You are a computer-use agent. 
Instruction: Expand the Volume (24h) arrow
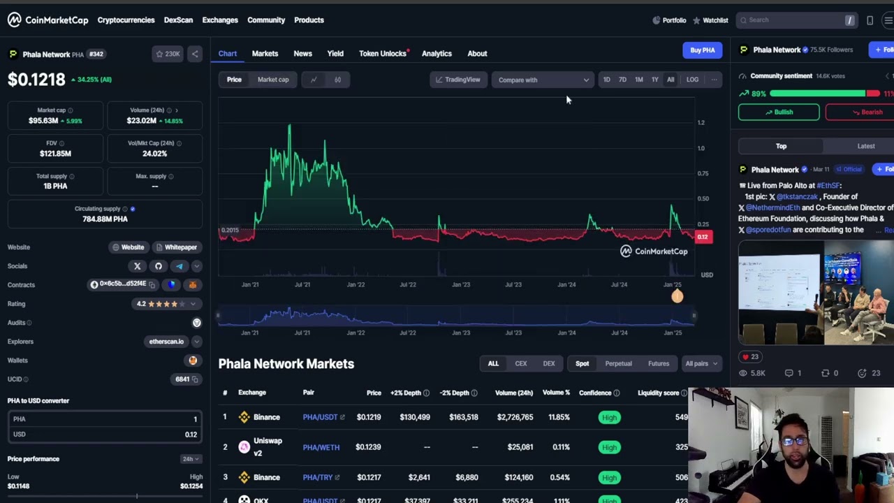pos(176,110)
